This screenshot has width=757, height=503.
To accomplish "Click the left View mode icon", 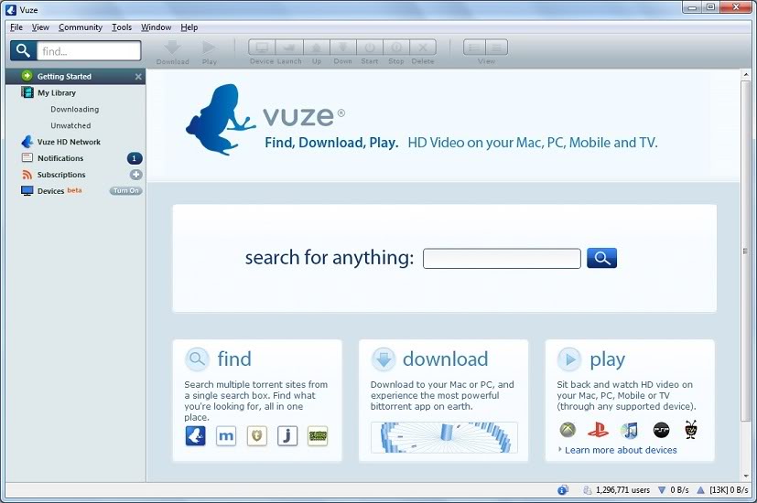I will (x=474, y=48).
